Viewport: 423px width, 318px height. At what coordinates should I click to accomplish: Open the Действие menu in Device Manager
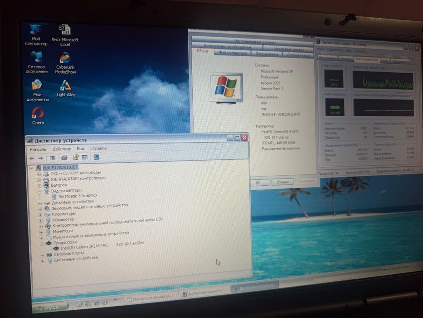pyautogui.click(x=62, y=149)
